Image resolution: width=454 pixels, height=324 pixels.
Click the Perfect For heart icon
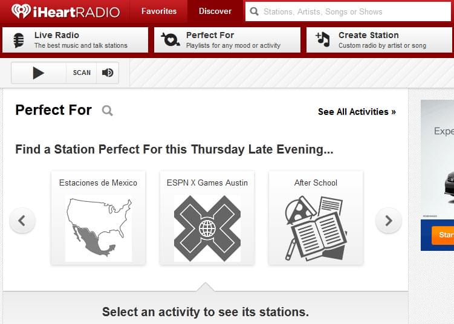click(x=170, y=40)
